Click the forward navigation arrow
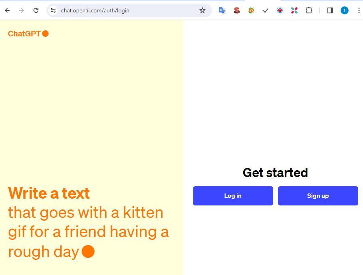Image resolution: width=363 pixels, height=275 pixels. 21,10
